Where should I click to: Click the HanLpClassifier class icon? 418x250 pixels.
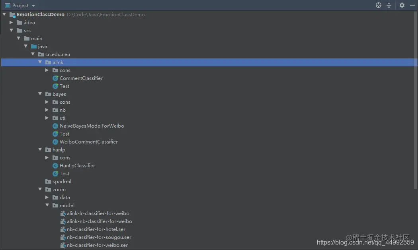[x=55, y=166]
